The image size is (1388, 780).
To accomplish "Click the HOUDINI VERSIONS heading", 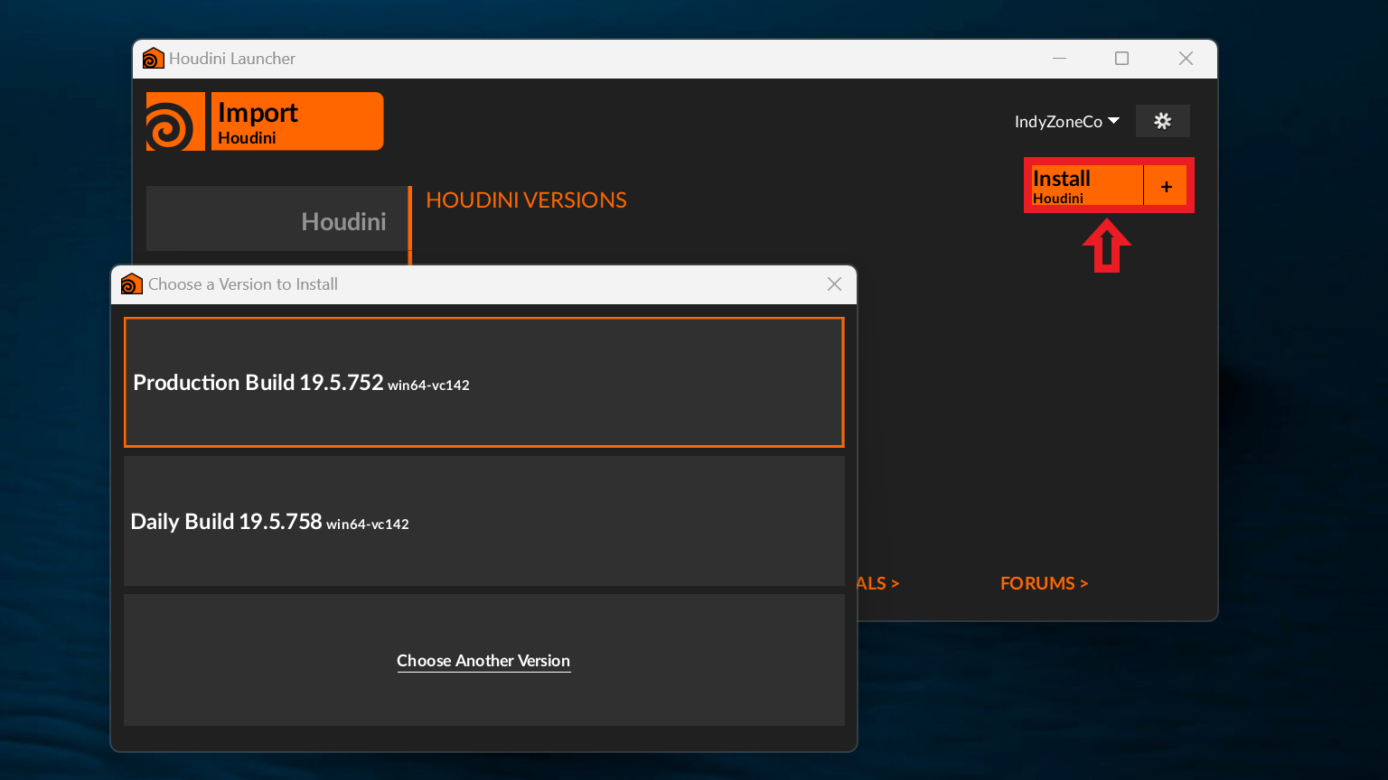I will 526,200.
